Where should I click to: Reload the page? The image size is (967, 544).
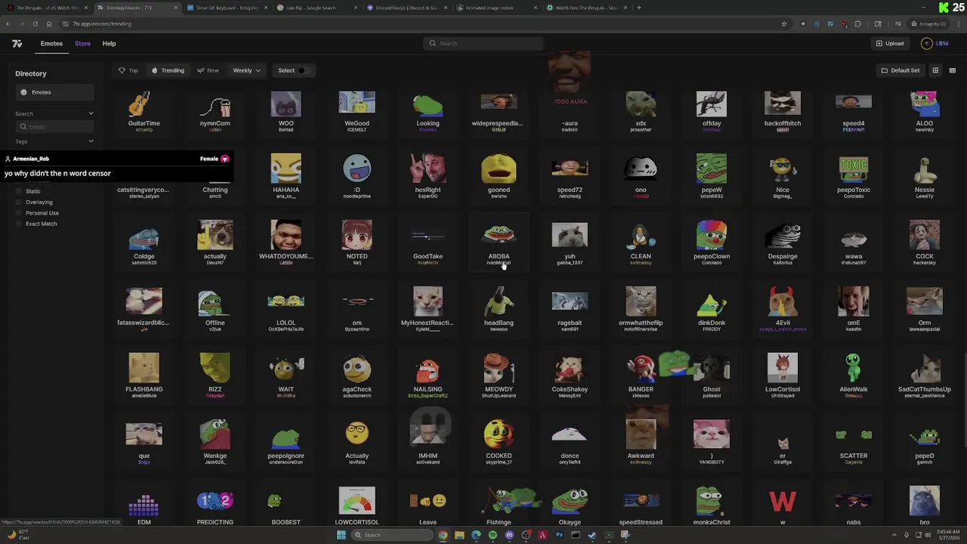[x=35, y=23]
